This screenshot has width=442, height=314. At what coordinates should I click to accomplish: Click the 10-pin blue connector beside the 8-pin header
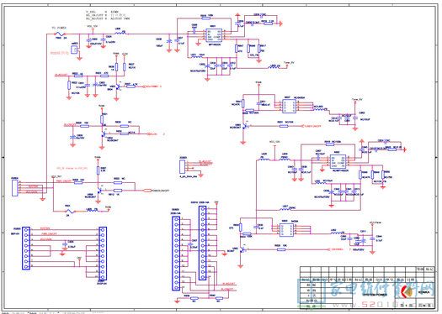[x=103, y=254]
